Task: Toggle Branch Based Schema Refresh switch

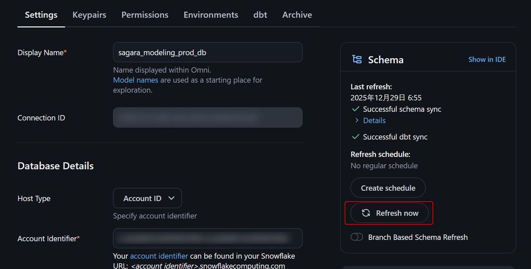Action: click(357, 237)
